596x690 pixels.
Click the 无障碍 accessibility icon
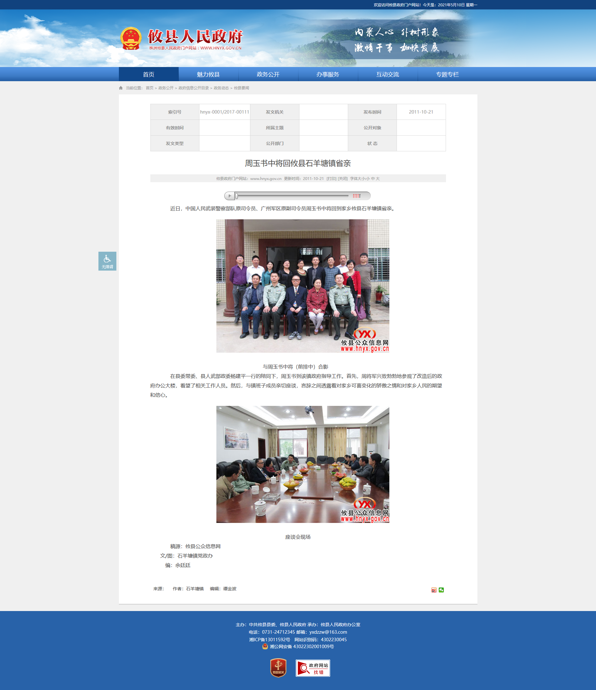tap(107, 261)
